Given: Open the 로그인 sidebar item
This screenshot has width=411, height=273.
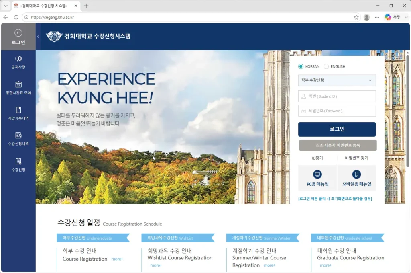Looking at the screenshot, I should pyautogui.click(x=18, y=37).
